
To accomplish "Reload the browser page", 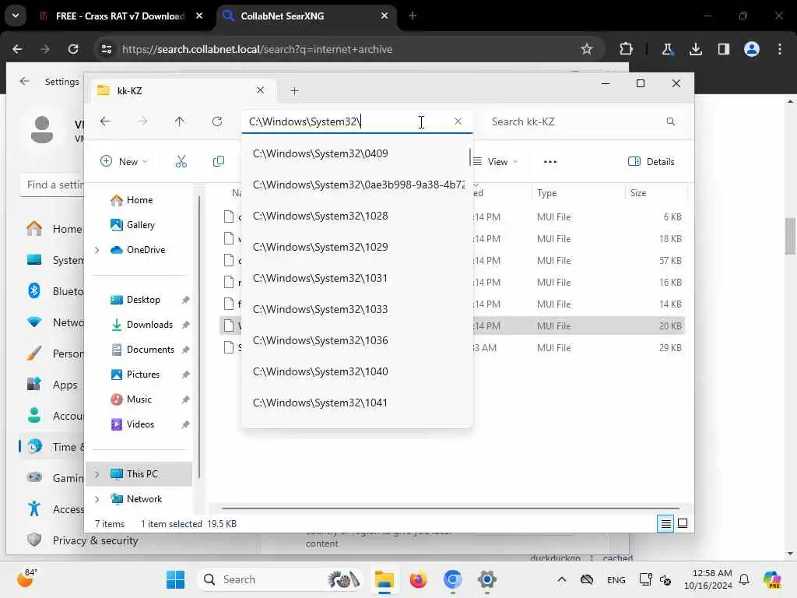I will (x=73, y=49).
